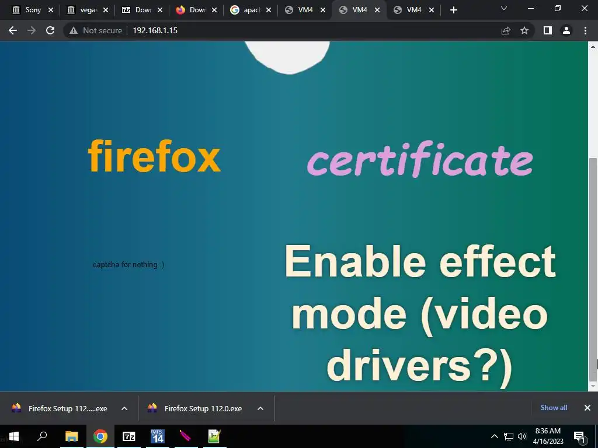Close the vegas tab
The height and width of the screenshot is (448, 598).
click(106, 10)
